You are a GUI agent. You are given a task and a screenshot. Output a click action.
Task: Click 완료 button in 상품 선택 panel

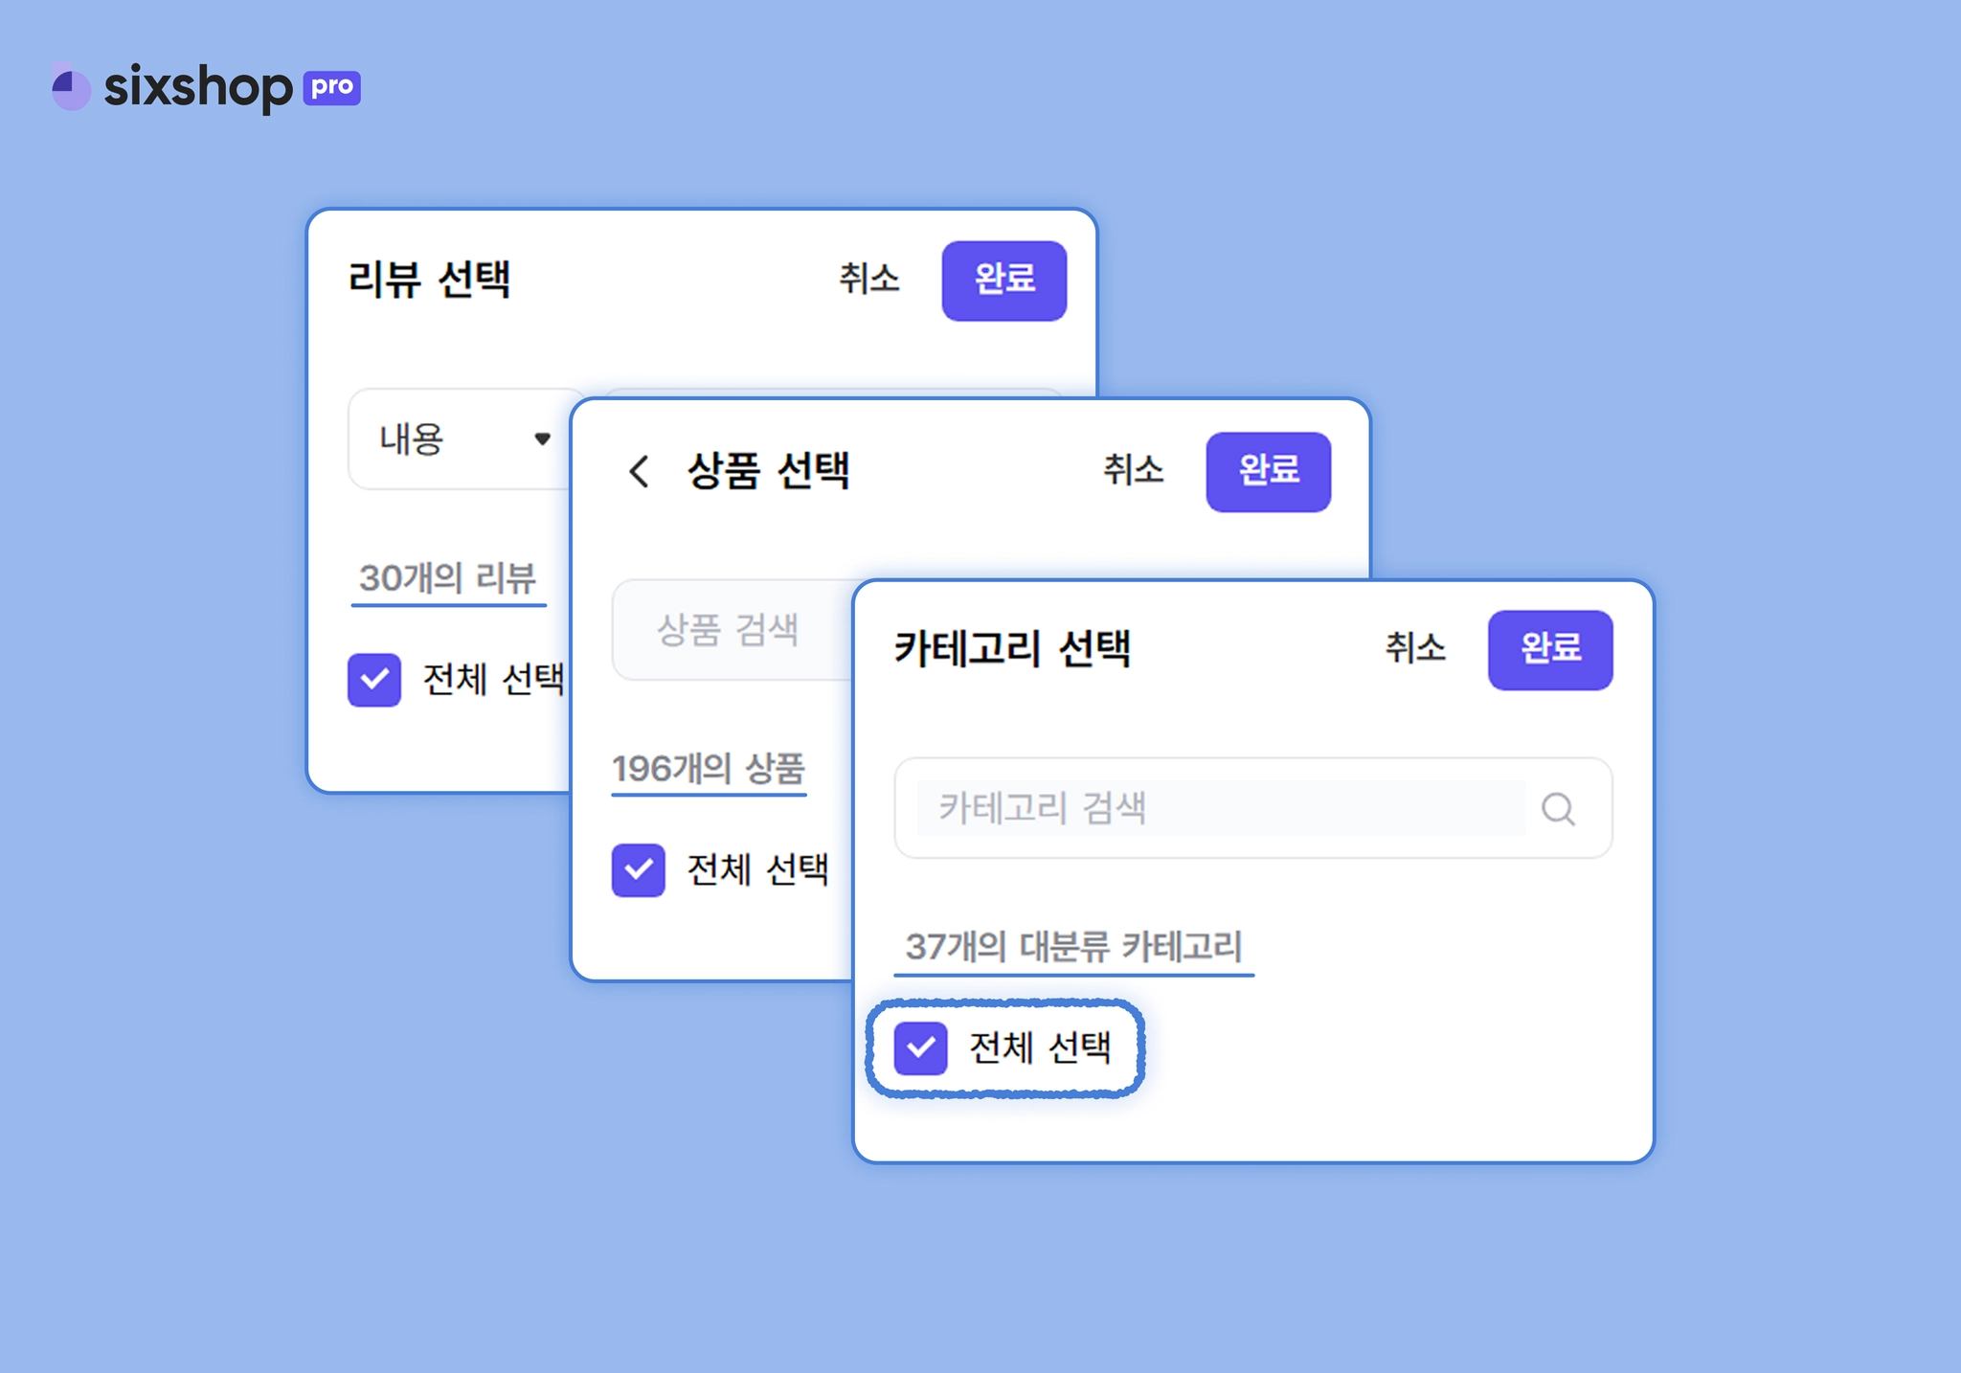[1269, 472]
